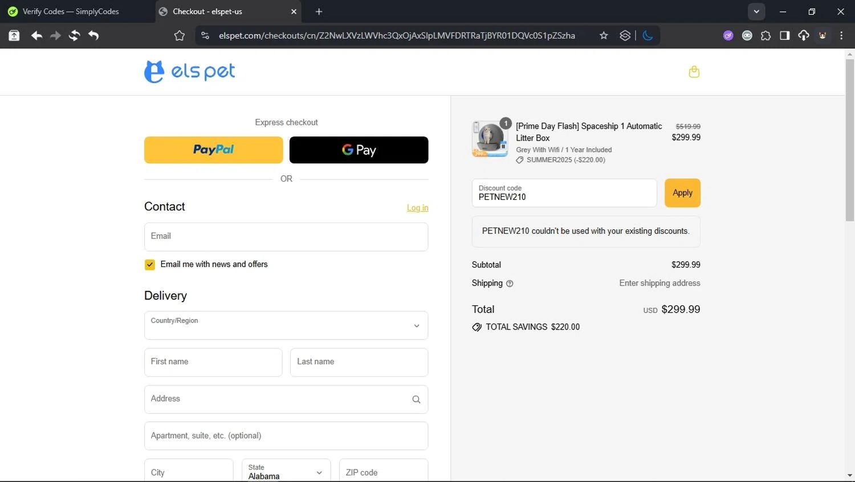
Task: Open new tab with plus button
Action: pos(319,11)
